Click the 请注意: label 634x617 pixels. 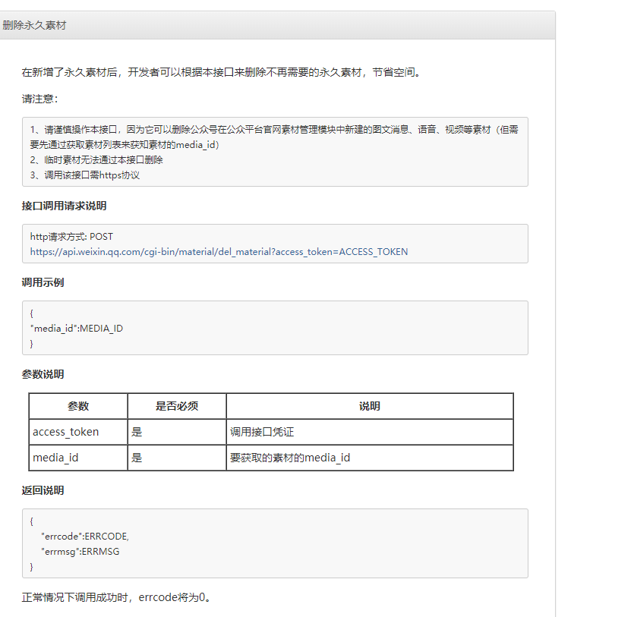point(40,99)
